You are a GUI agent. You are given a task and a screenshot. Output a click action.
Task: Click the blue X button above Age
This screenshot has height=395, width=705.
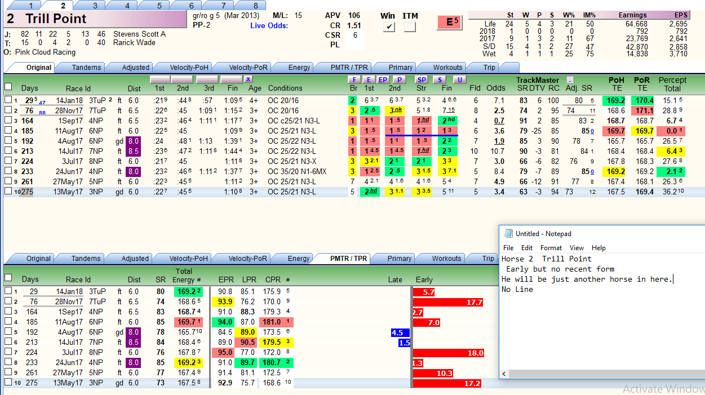249,79
